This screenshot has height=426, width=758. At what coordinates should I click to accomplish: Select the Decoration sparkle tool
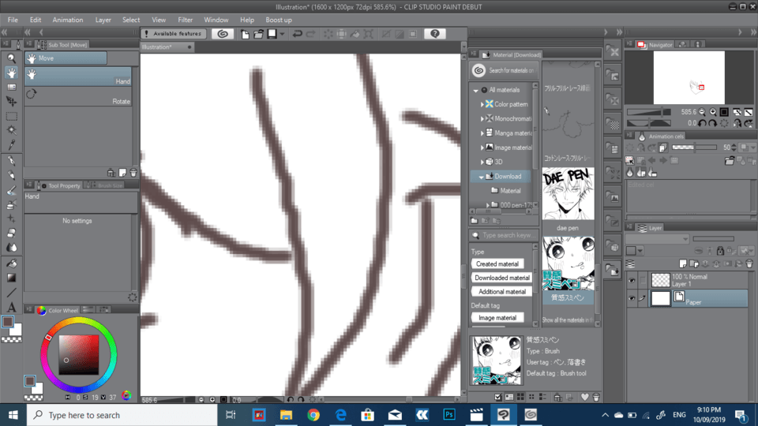(x=11, y=219)
